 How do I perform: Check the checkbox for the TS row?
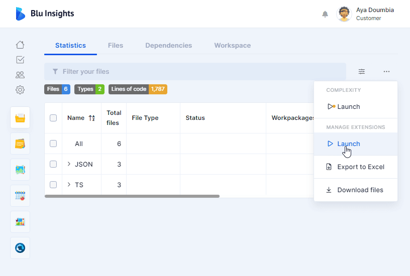pyautogui.click(x=53, y=185)
